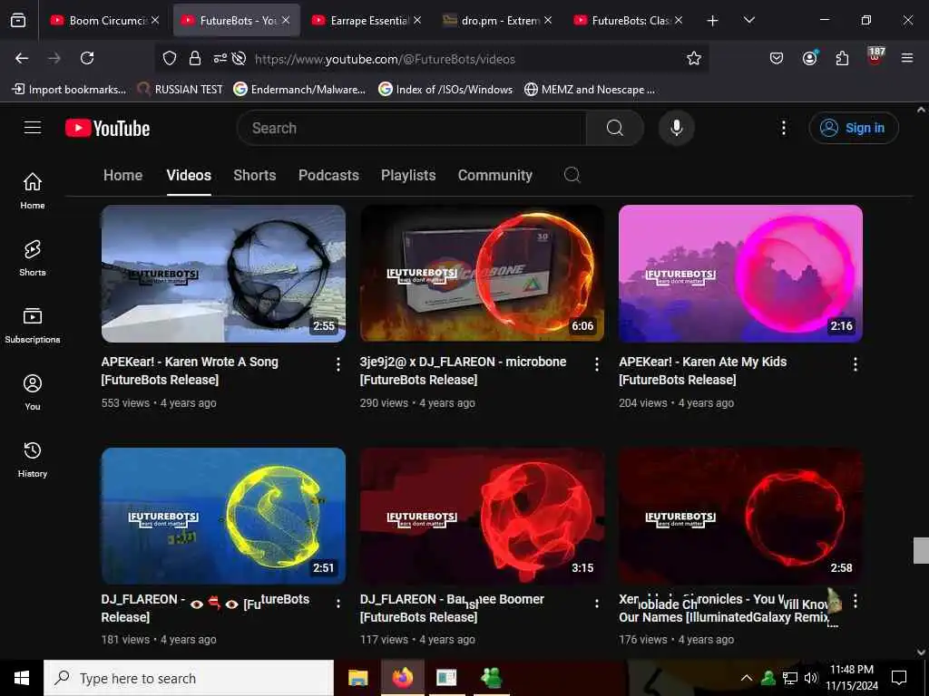Screen dimensions: 929x696
Task: Open options for microbone video
Action: pyautogui.click(x=597, y=364)
